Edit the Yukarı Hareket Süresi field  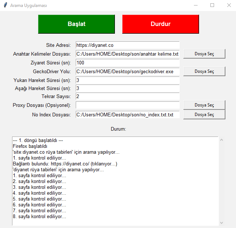point(128,80)
